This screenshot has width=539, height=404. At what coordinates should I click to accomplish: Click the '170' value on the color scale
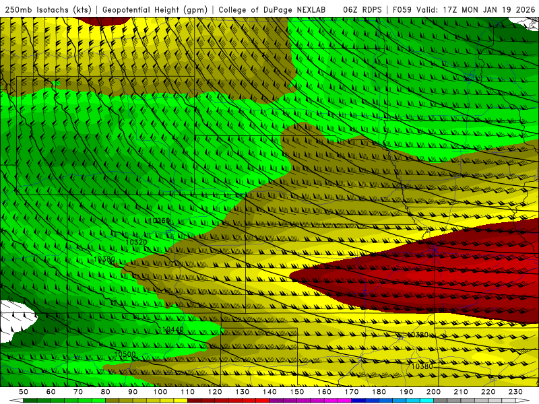pyautogui.click(x=352, y=392)
